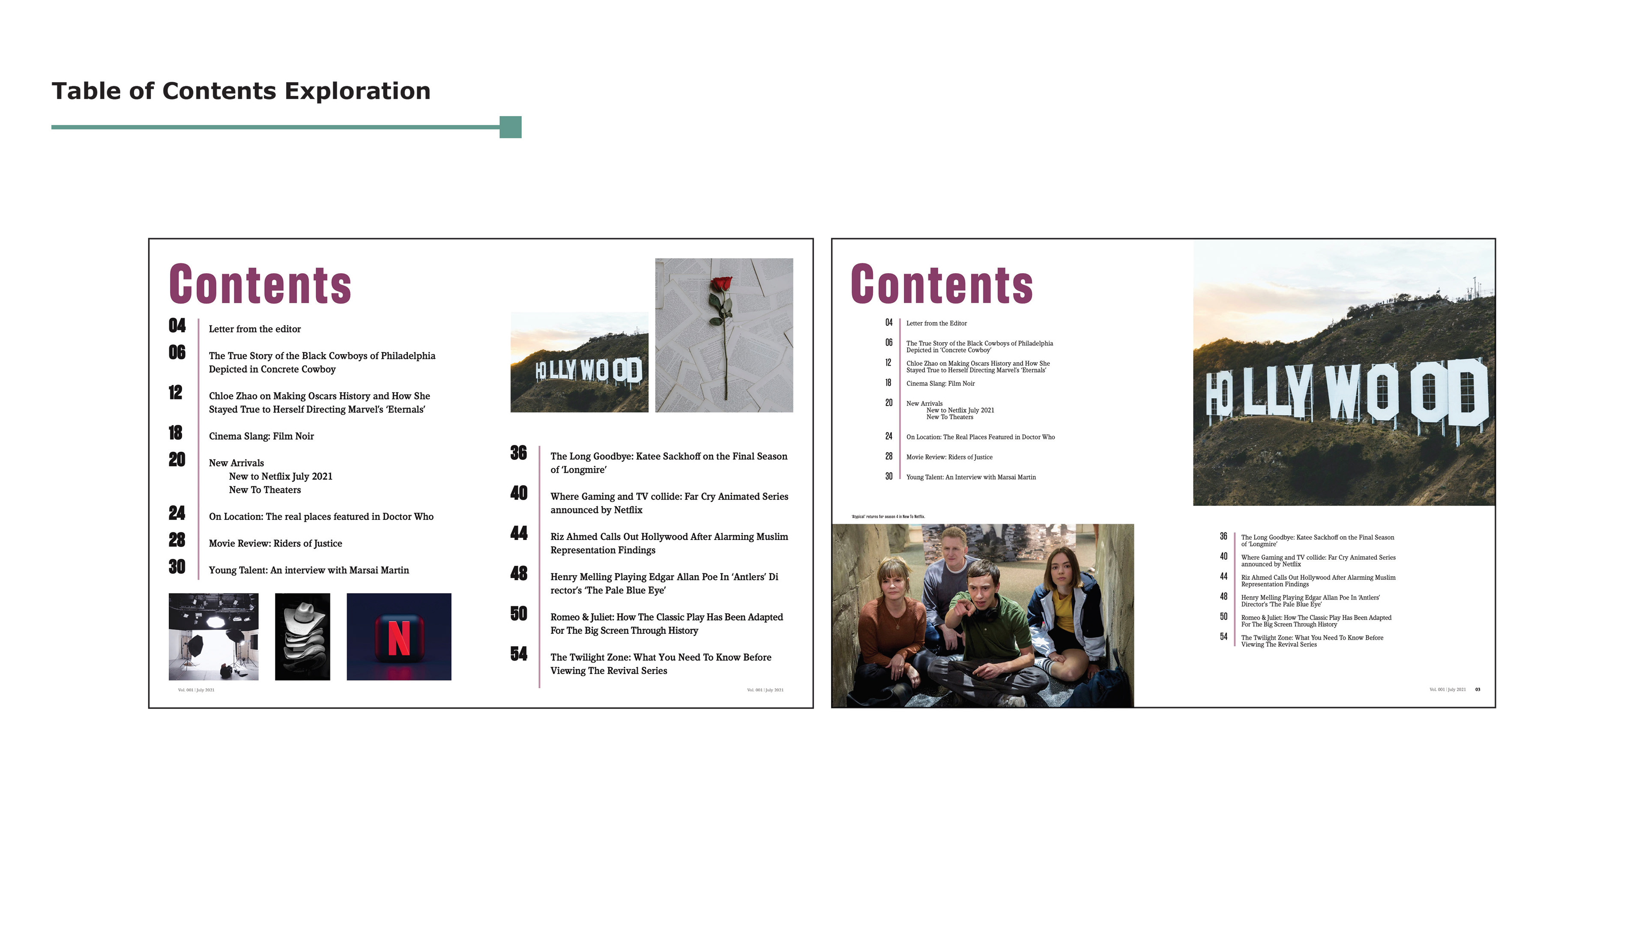Image resolution: width=1645 pixels, height=925 pixels.
Task: Click the green square on title line
Action: pos(510,127)
